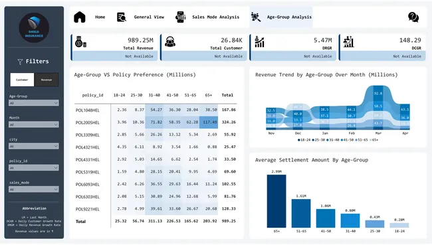Screen dimensions: 432x245
Task: Click the 324.26 row total
Action: [229, 122]
